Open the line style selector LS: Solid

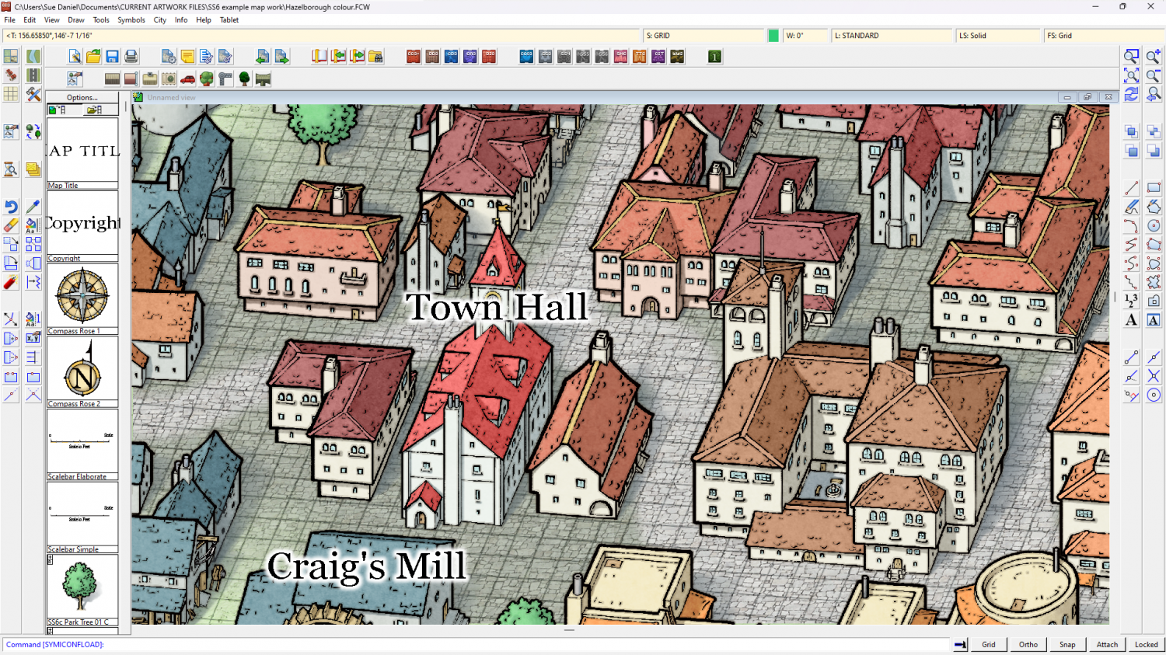[x=998, y=36]
